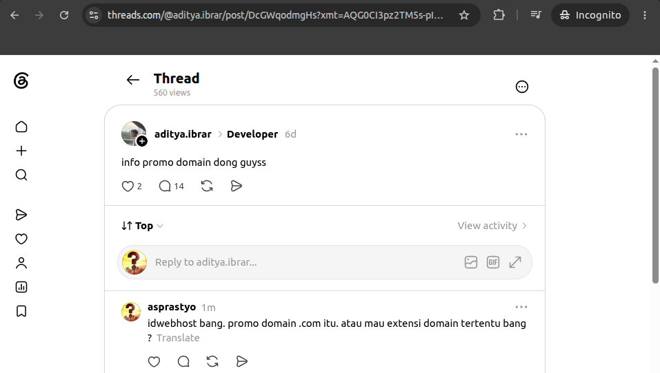This screenshot has height=373, width=660.
Task: Open Messages paper-plane icon in sidebar
Action: click(x=21, y=215)
